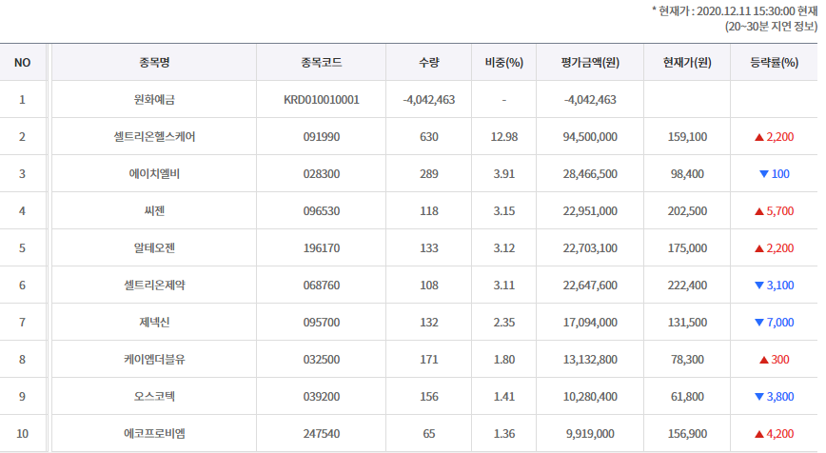Click the red up change 2,200 for 셀트리온헬스케어
Screen dimensions: 826x453
coord(775,137)
